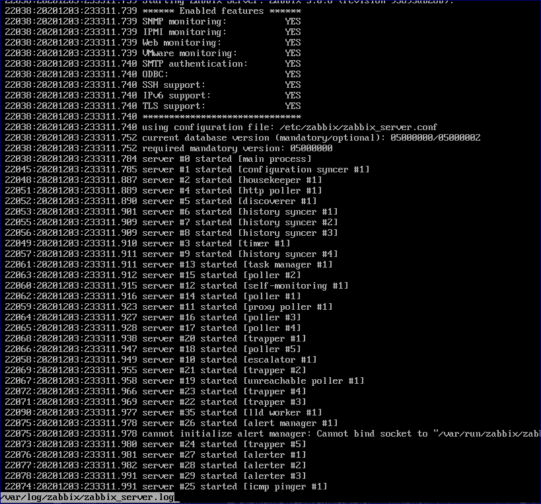Image resolution: width=541 pixels, height=504 pixels.
Task: Click "server #26 started [alert manager #1]"
Action: pyautogui.click(x=240, y=423)
